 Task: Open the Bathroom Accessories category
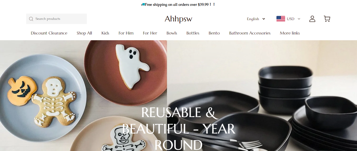click(x=250, y=33)
